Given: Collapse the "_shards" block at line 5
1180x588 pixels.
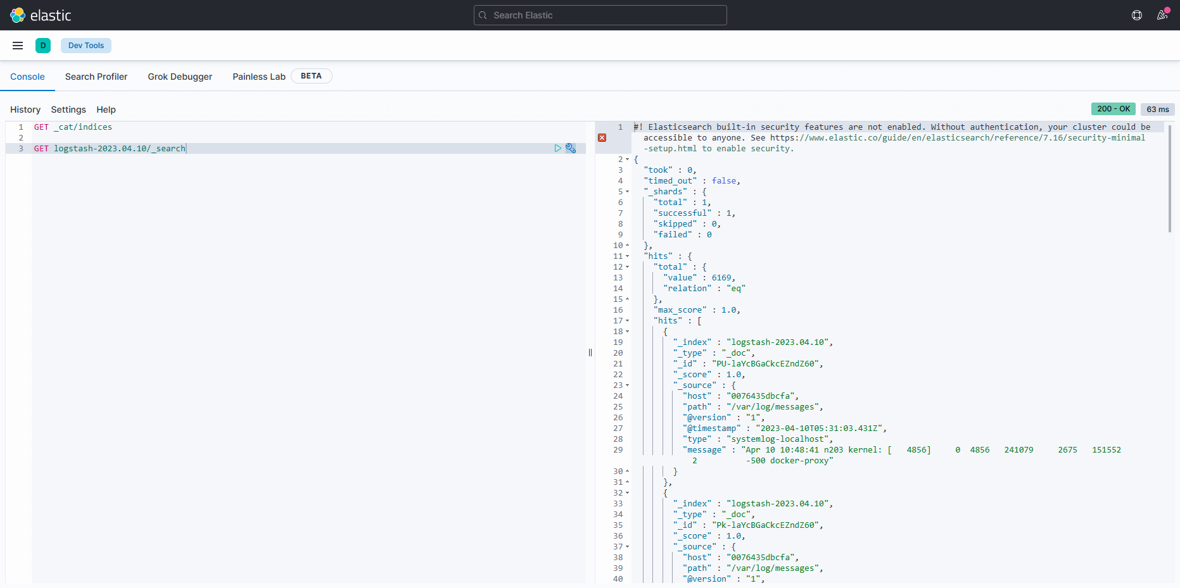Looking at the screenshot, I should pos(628,192).
